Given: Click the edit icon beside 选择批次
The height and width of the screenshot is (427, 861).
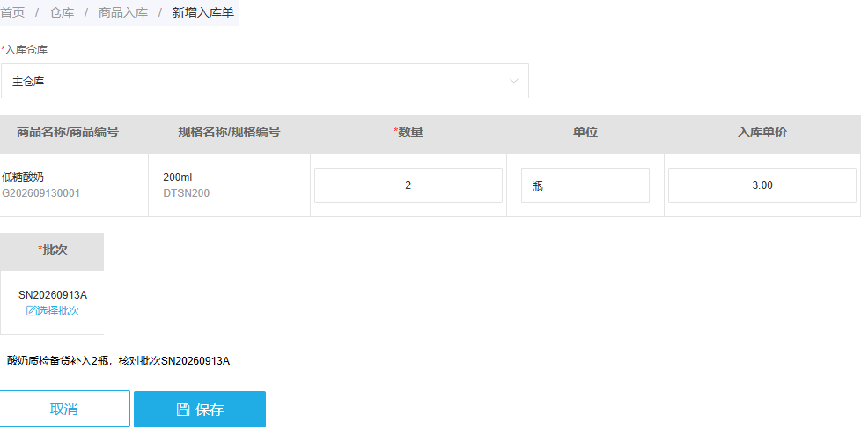Looking at the screenshot, I should pos(31,311).
